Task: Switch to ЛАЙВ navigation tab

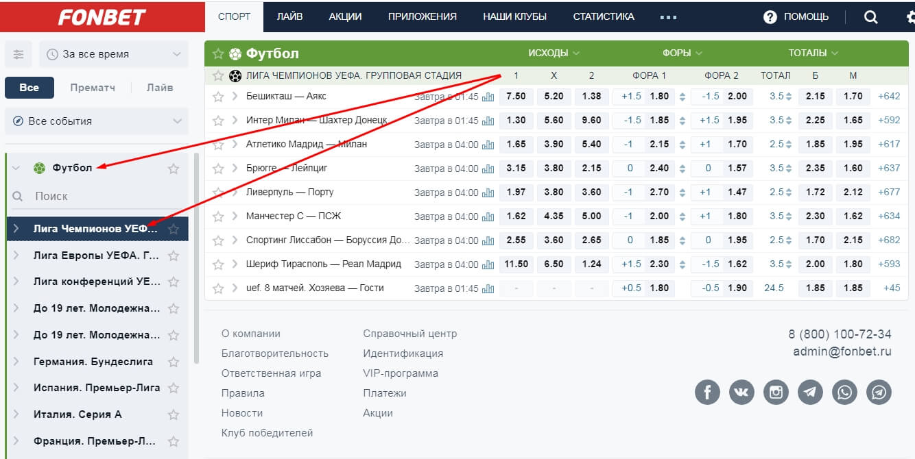Action: tap(290, 16)
